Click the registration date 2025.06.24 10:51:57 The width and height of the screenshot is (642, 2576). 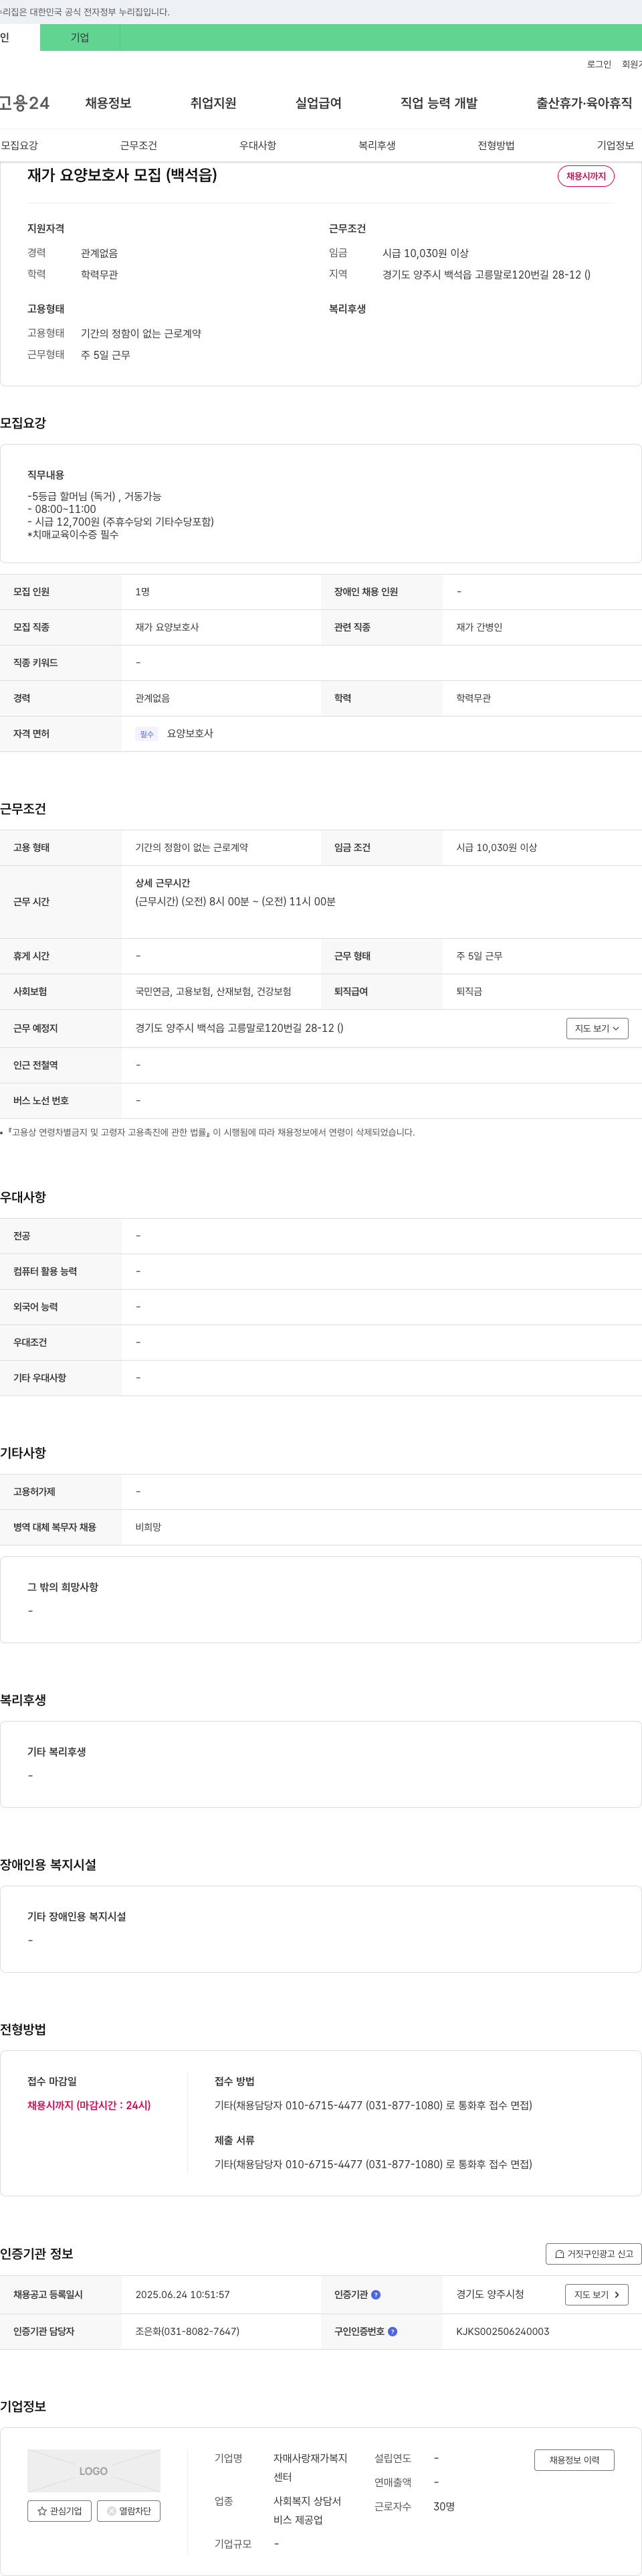(183, 2295)
